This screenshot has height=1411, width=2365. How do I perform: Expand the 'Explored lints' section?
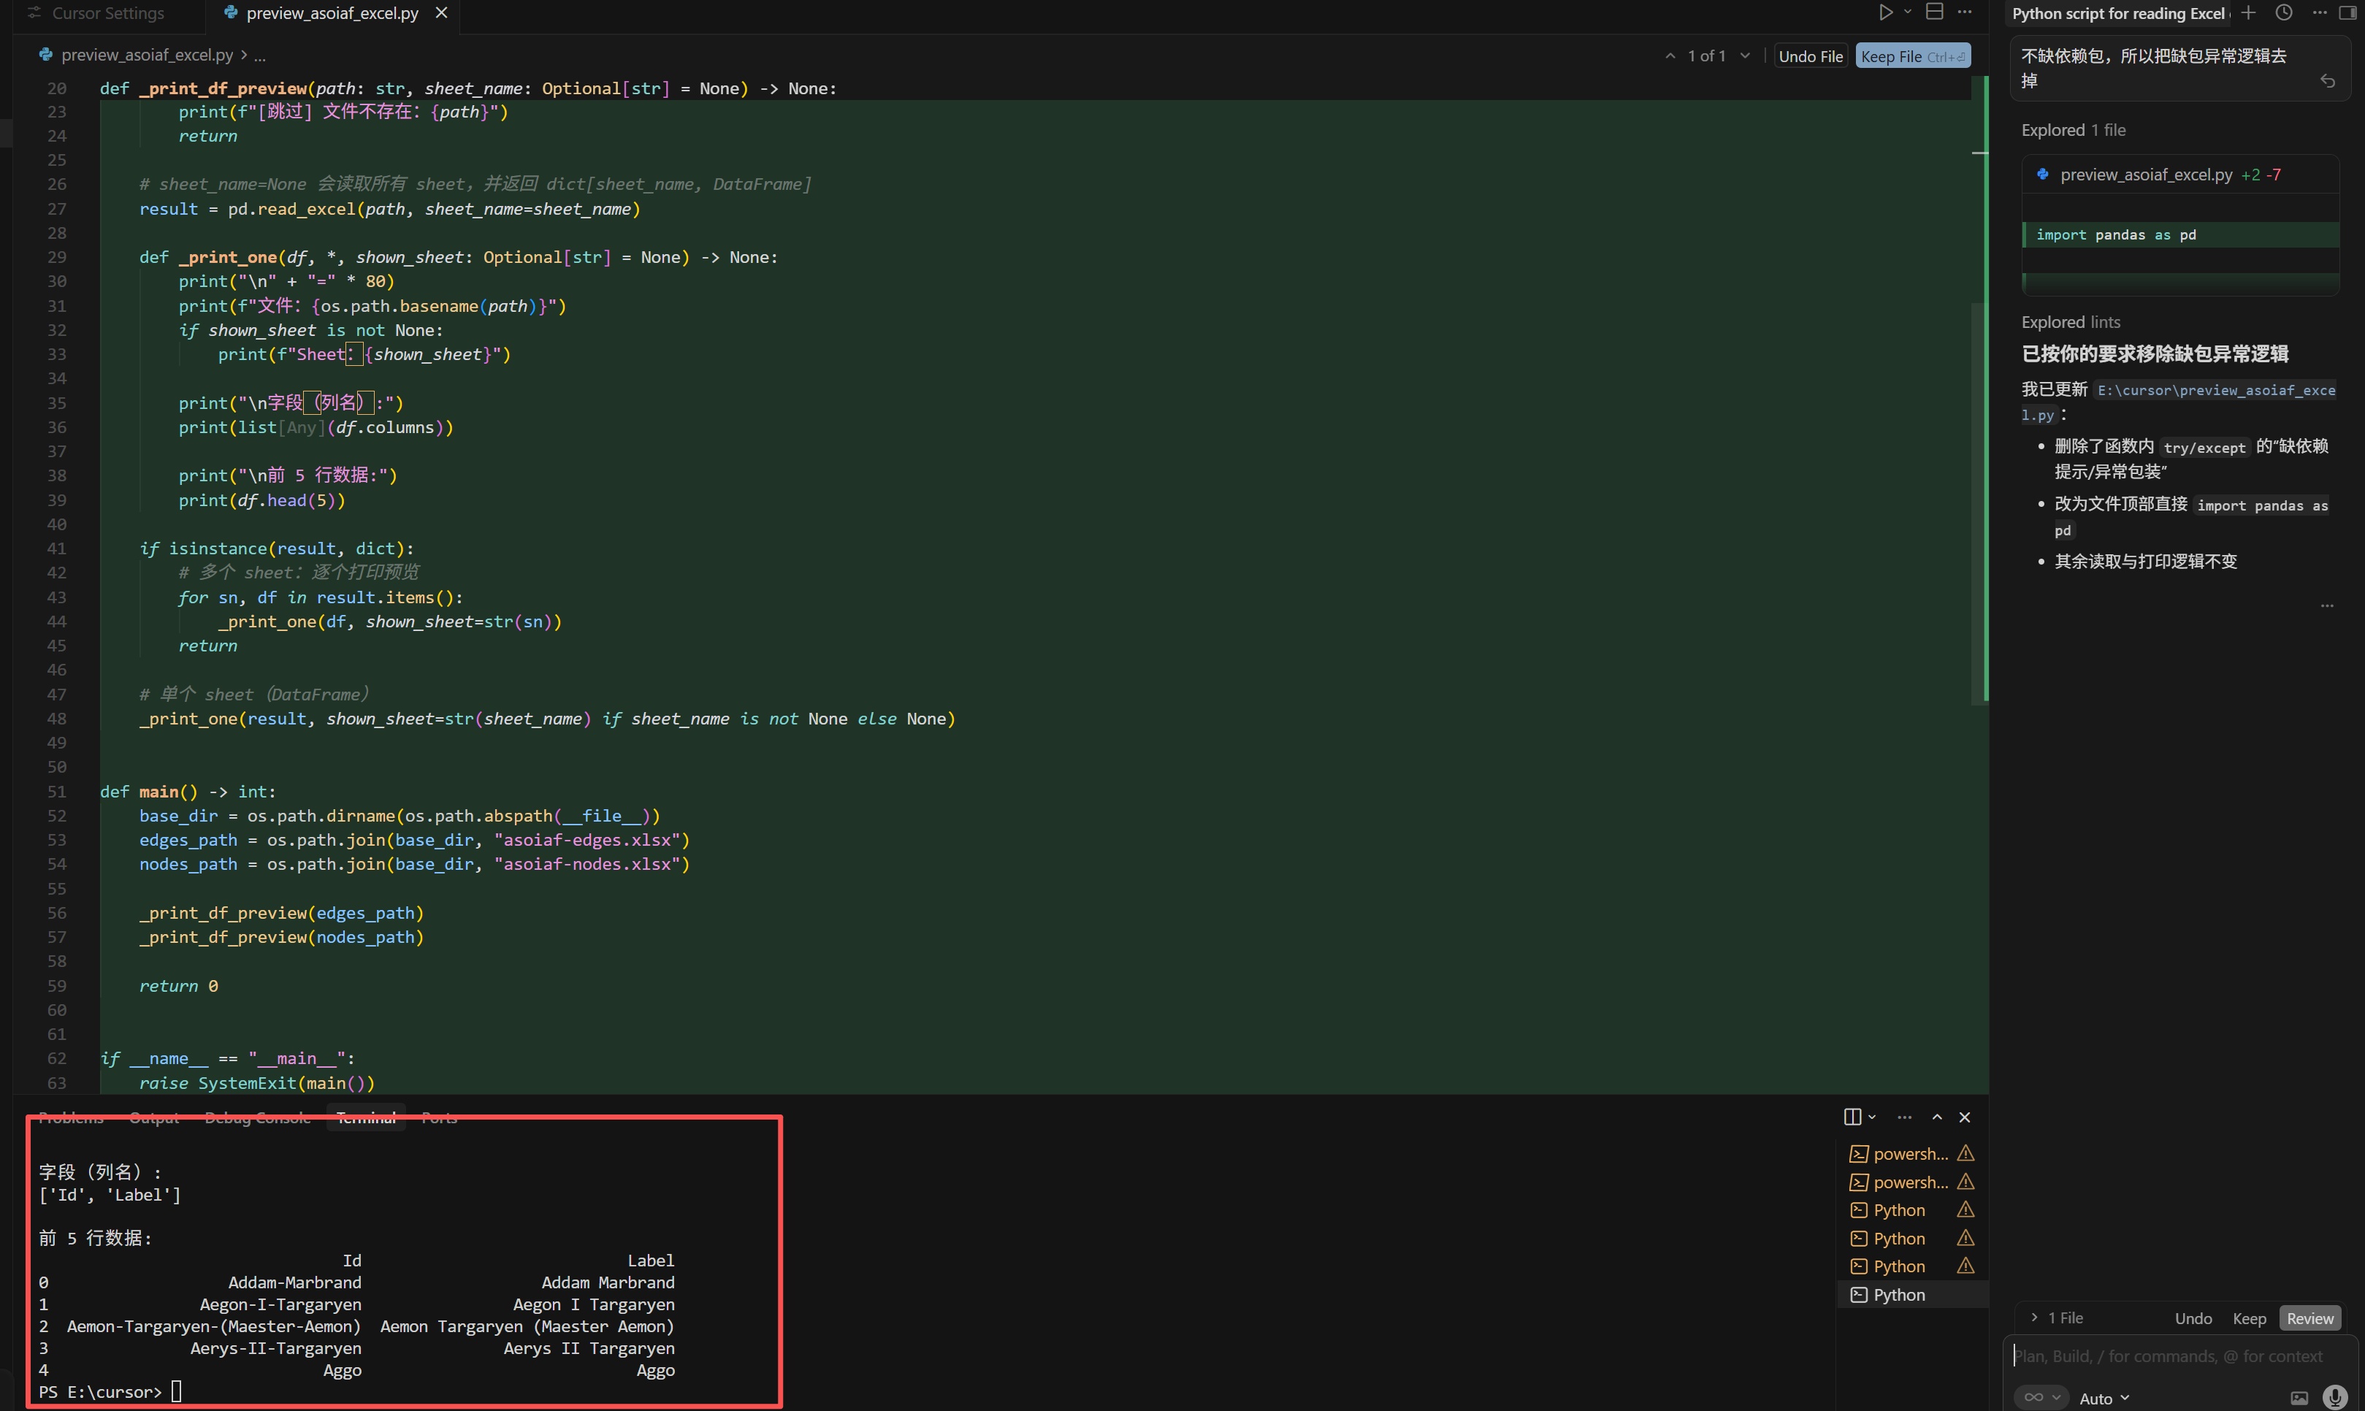click(x=2070, y=322)
